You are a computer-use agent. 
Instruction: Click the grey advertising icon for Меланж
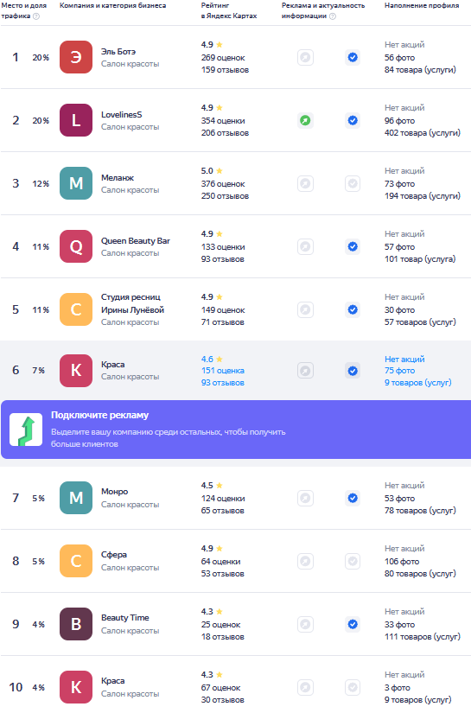point(306,184)
